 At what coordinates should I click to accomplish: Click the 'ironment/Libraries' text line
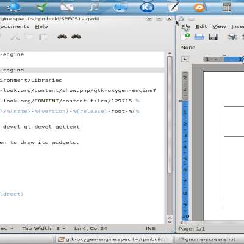(31, 80)
